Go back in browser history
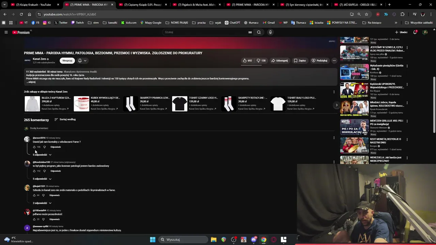436x245 pixels. pos(5,14)
